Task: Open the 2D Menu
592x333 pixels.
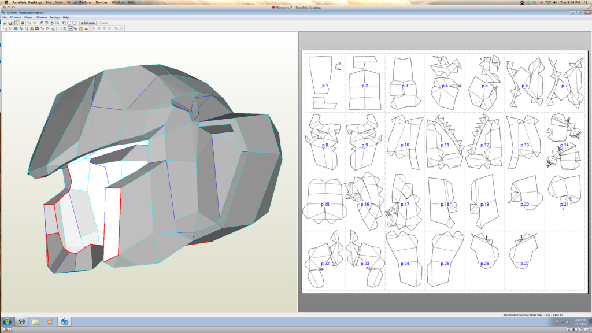Action: click(x=41, y=17)
